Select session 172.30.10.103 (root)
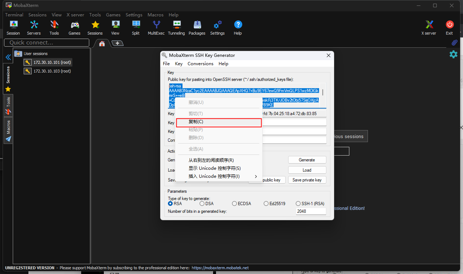The height and width of the screenshot is (274, 463). [x=48, y=71]
